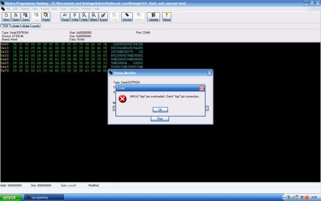Open the Project menu

[x=45, y=9]
